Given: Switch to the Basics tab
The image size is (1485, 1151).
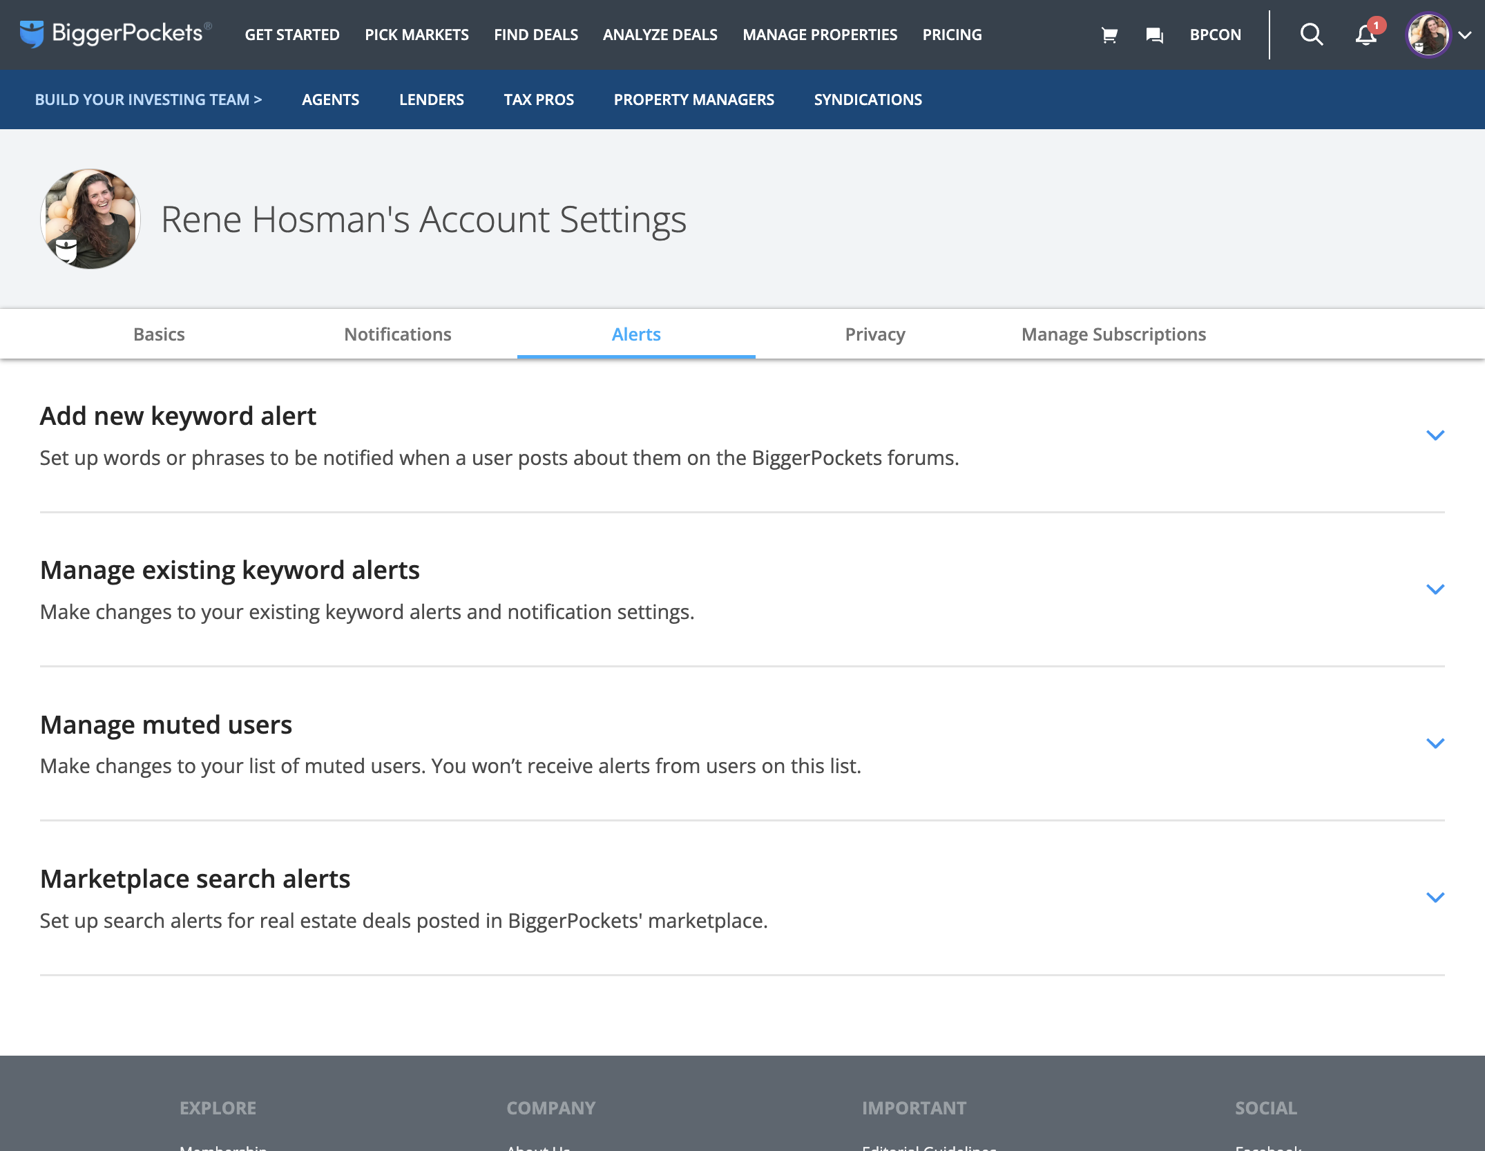Looking at the screenshot, I should pos(159,334).
